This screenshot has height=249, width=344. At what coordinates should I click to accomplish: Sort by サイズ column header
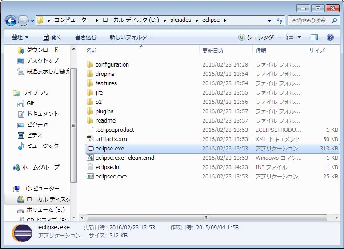(316, 51)
